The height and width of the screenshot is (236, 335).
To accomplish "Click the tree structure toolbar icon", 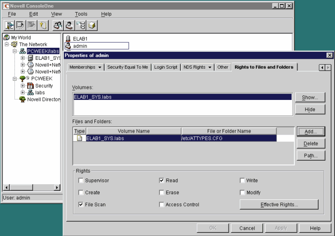I will click(81, 25).
